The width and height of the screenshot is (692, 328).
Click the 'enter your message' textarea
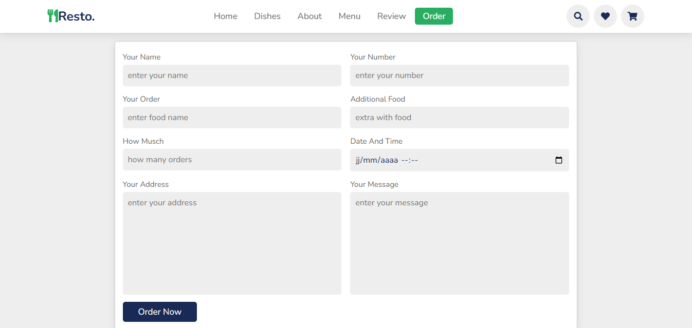tap(460, 243)
